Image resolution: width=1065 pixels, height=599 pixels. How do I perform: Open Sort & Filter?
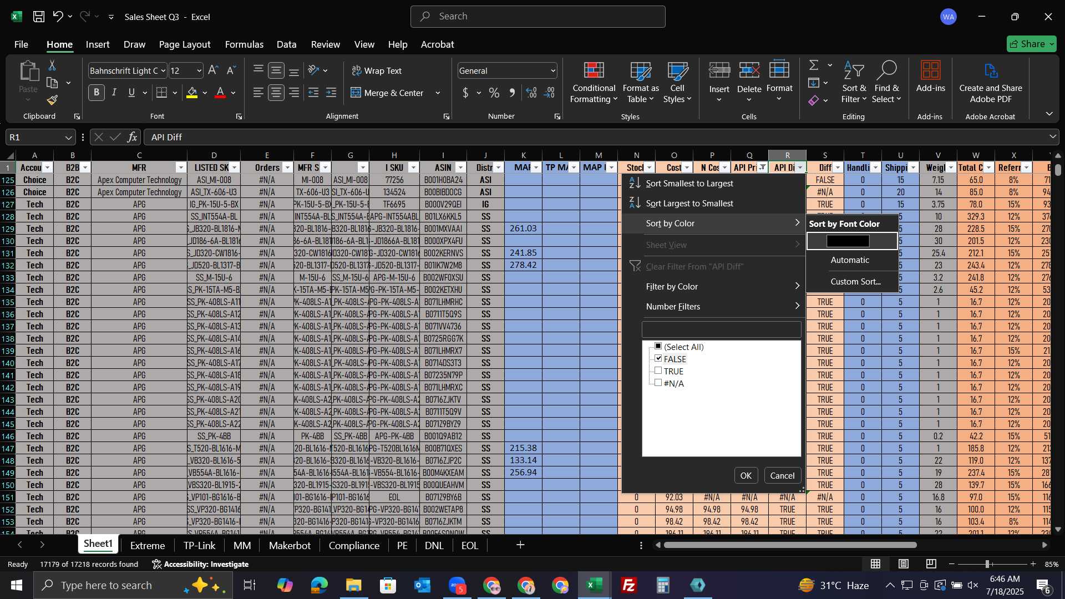854,82
